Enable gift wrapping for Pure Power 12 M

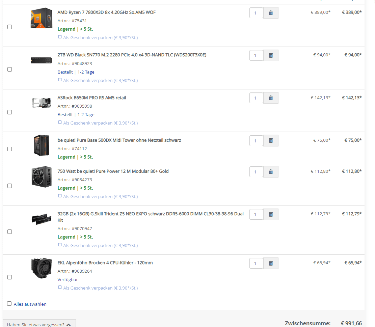tap(60, 196)
